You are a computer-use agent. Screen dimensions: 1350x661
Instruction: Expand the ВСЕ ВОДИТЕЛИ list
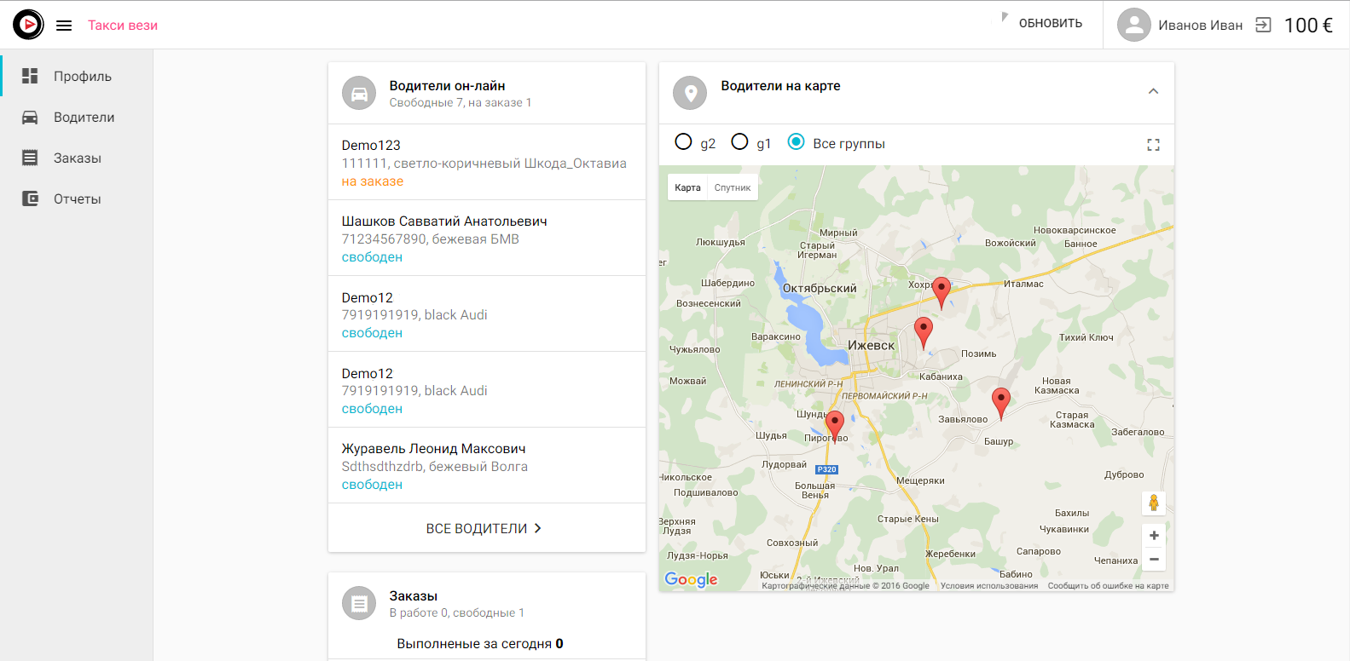point(485,528)
